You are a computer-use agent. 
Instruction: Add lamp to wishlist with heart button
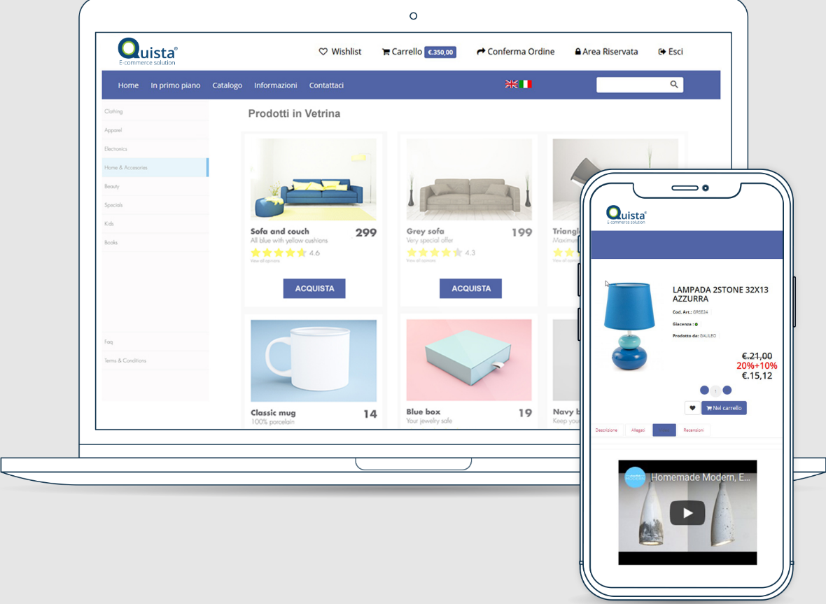click(x=692, y=408)
